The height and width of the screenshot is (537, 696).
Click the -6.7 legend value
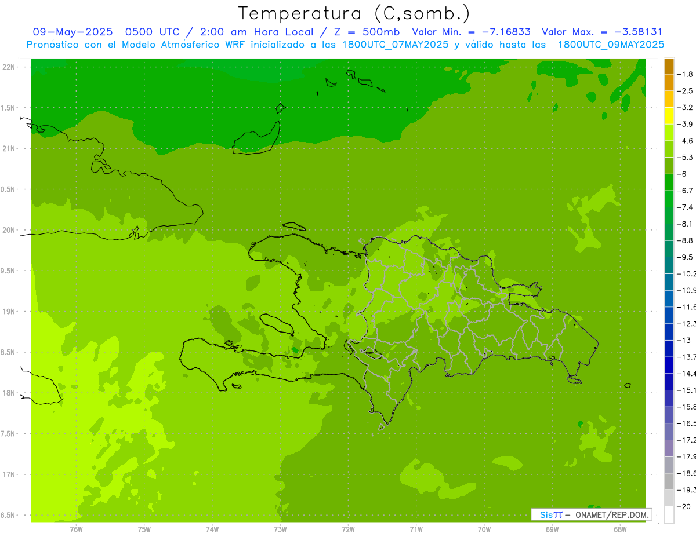685,191
